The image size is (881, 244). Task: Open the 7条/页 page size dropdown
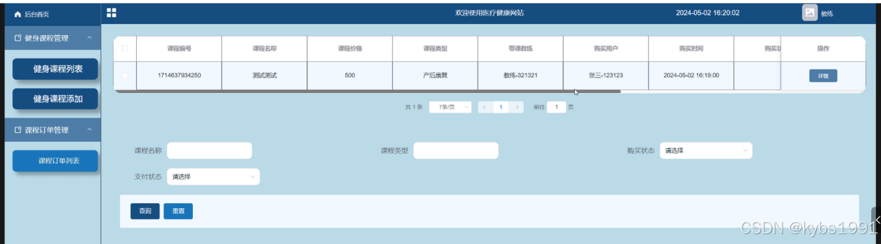450,107
